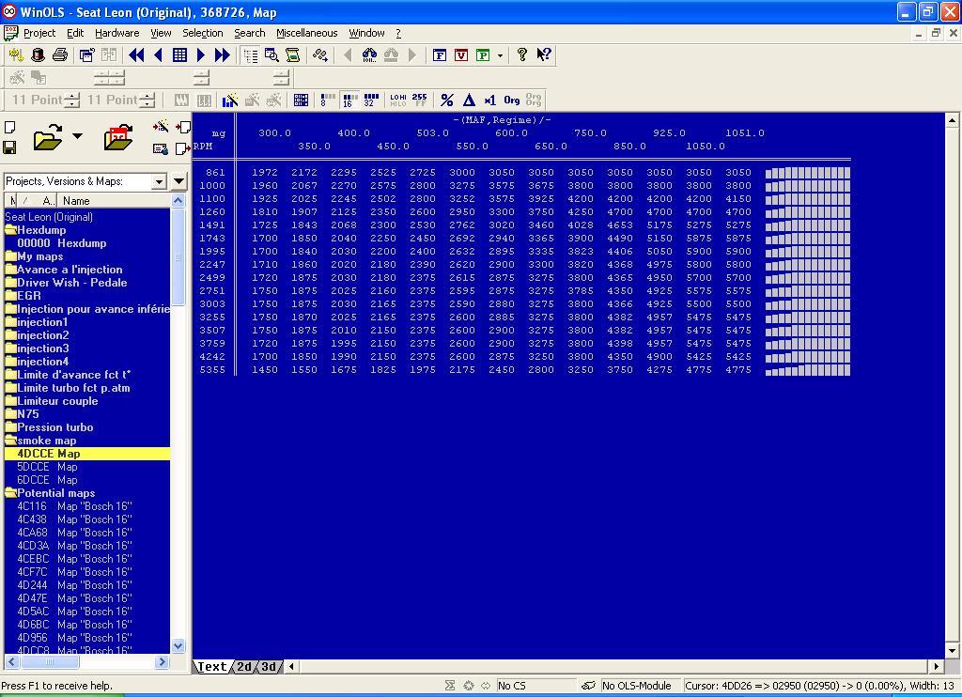This screenshot has width=962, height=697.
Task: Toggle percent difference display
Action: click(447, 100)
